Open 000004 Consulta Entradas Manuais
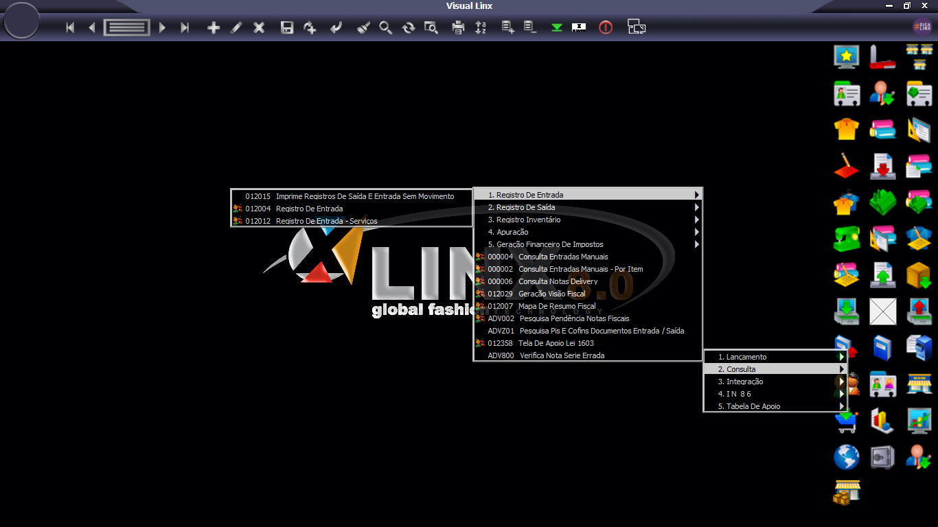Screen dimensions: 938x527 point(588,257)
